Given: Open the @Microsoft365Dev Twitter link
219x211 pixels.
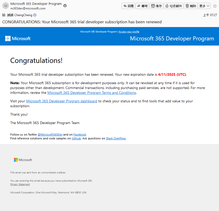Looking at the screenshot, I should click(50, 135).
